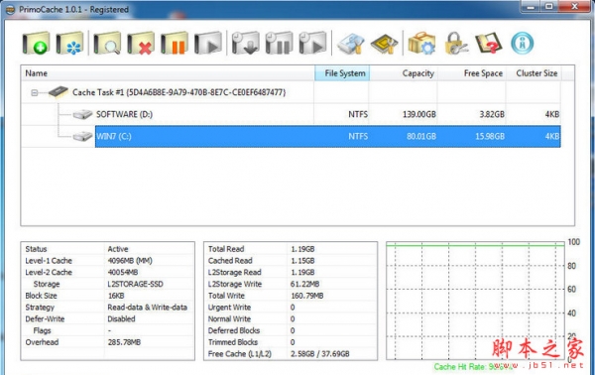The image size is (595, 375).
Task: Sort by the Cluster Size column header
Action: click(x=534, y=73)
